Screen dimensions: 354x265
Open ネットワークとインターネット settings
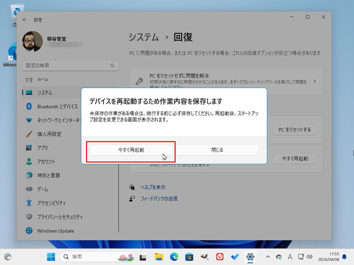[52, 120]
